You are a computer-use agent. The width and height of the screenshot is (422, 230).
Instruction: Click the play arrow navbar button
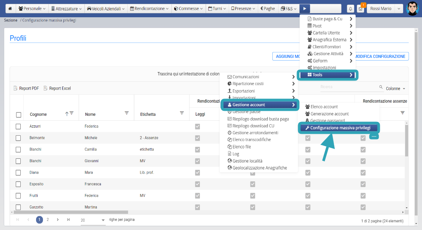point(305,8)
